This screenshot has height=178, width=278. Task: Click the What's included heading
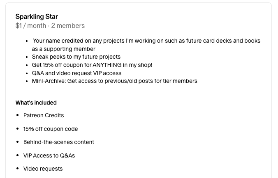pos(36,103)
